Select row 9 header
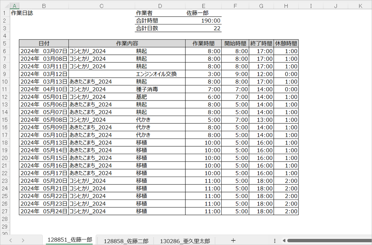The width and height of the screenshot is (372, 245). pyautogui.click(x=5, y=74)
